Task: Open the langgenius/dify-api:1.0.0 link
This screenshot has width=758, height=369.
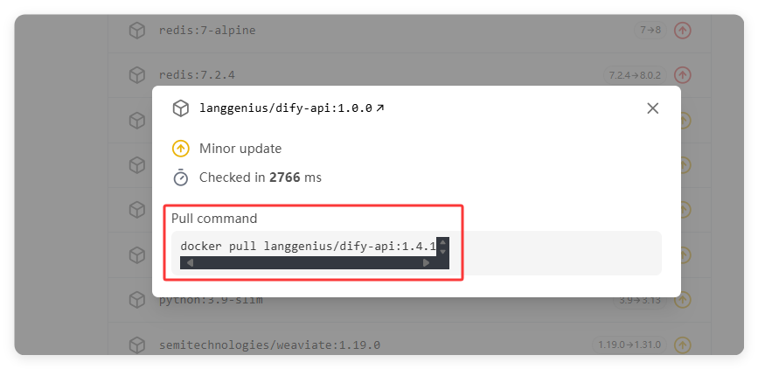Action: tap(291, 108)
